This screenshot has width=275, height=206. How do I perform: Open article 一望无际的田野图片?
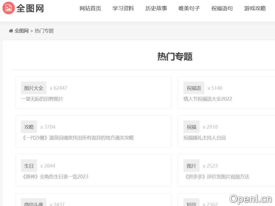tap(42, 99)
